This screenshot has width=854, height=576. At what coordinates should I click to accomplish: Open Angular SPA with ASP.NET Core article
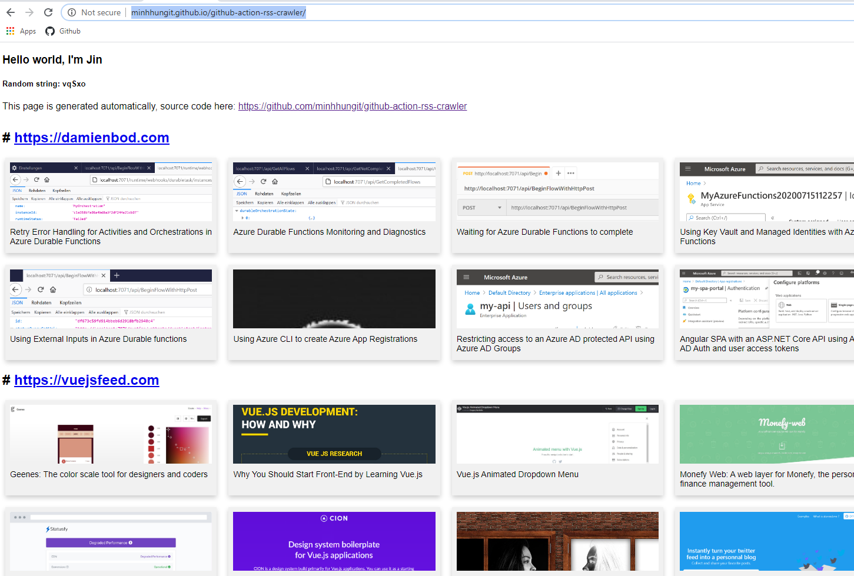767,344
